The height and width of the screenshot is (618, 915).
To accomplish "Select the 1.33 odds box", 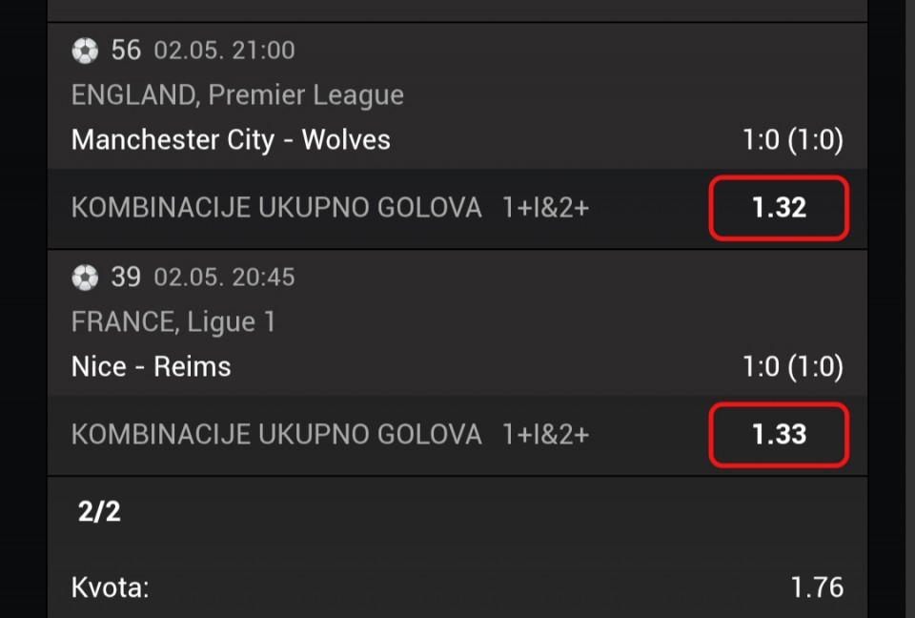I will [779, 435].
